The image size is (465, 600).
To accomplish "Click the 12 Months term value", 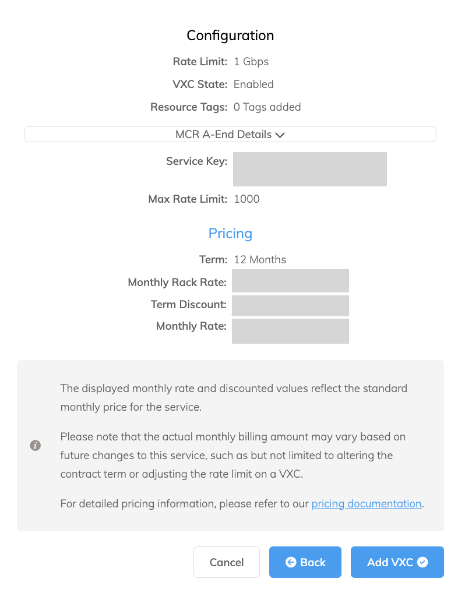I will click(260, 260).
